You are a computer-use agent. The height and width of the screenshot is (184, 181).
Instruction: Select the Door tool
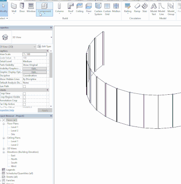click(x=22, y=8)
